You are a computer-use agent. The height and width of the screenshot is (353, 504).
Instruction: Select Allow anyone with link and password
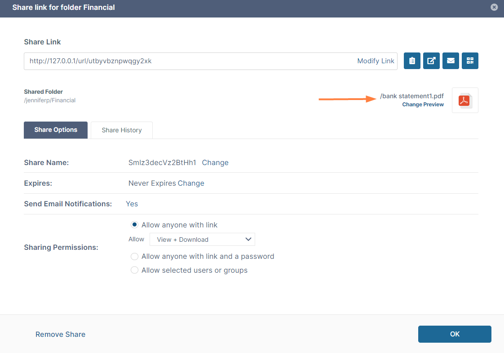pyautogui.click(x=134, y=257)
